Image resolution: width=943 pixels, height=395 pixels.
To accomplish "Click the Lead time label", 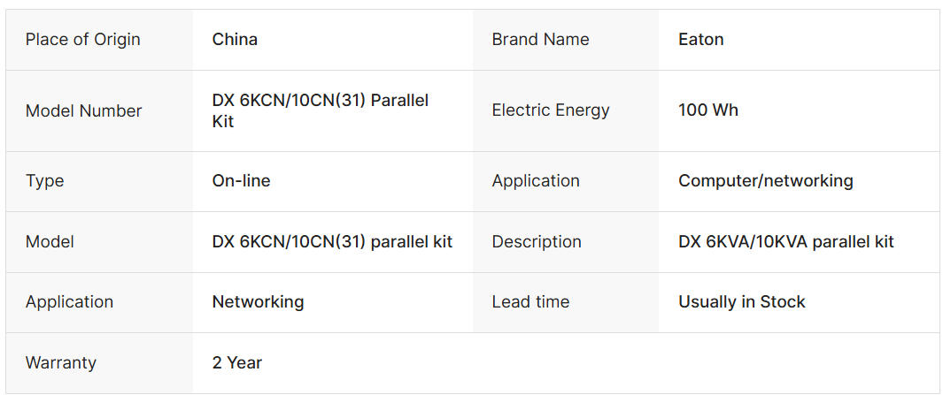I will [530, 302].
